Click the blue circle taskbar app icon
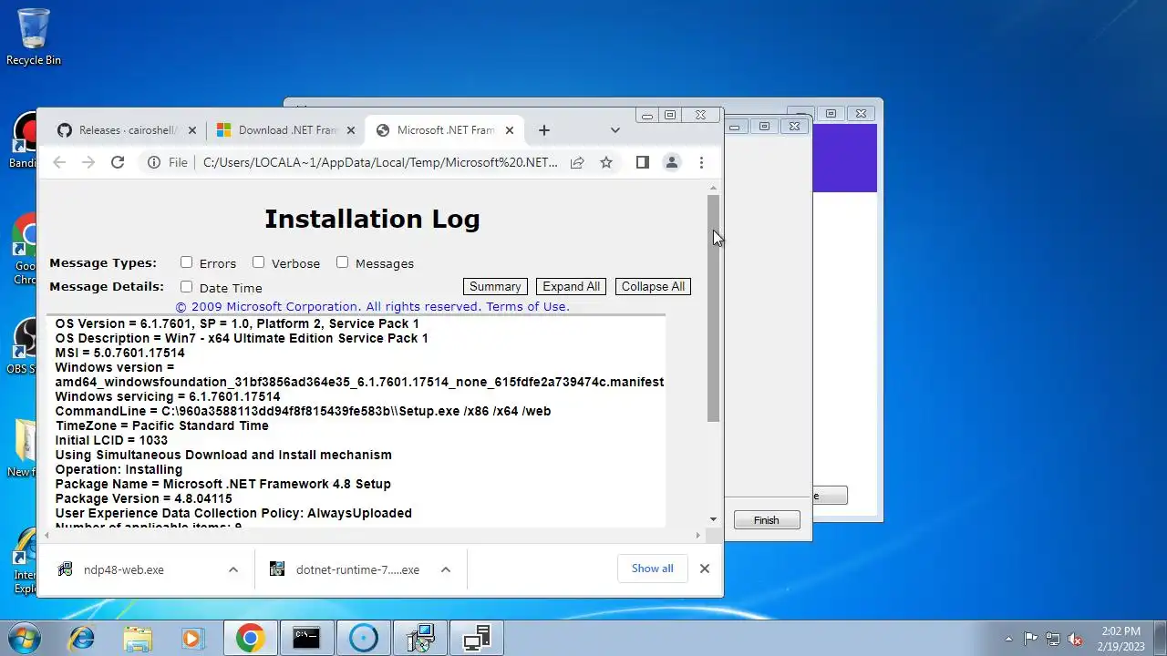 [363, 639]
